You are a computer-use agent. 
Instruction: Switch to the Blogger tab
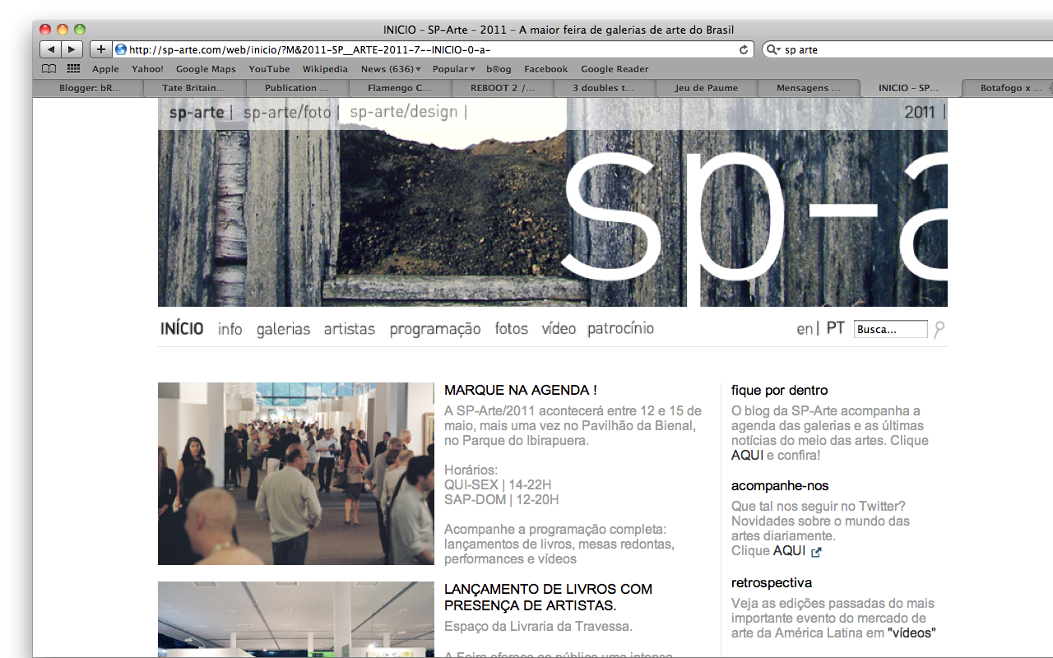89,88
